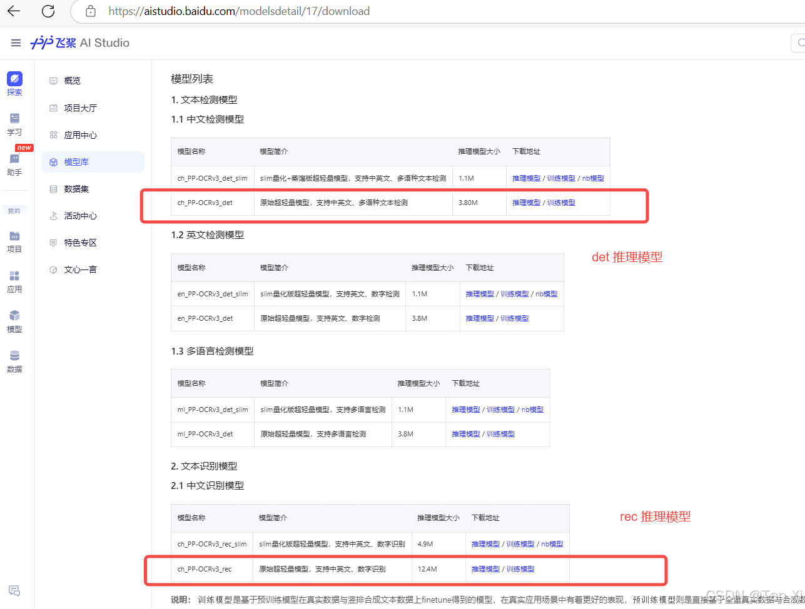Click the ch_PP-OCRv3_det model name cell

point(213,203)
